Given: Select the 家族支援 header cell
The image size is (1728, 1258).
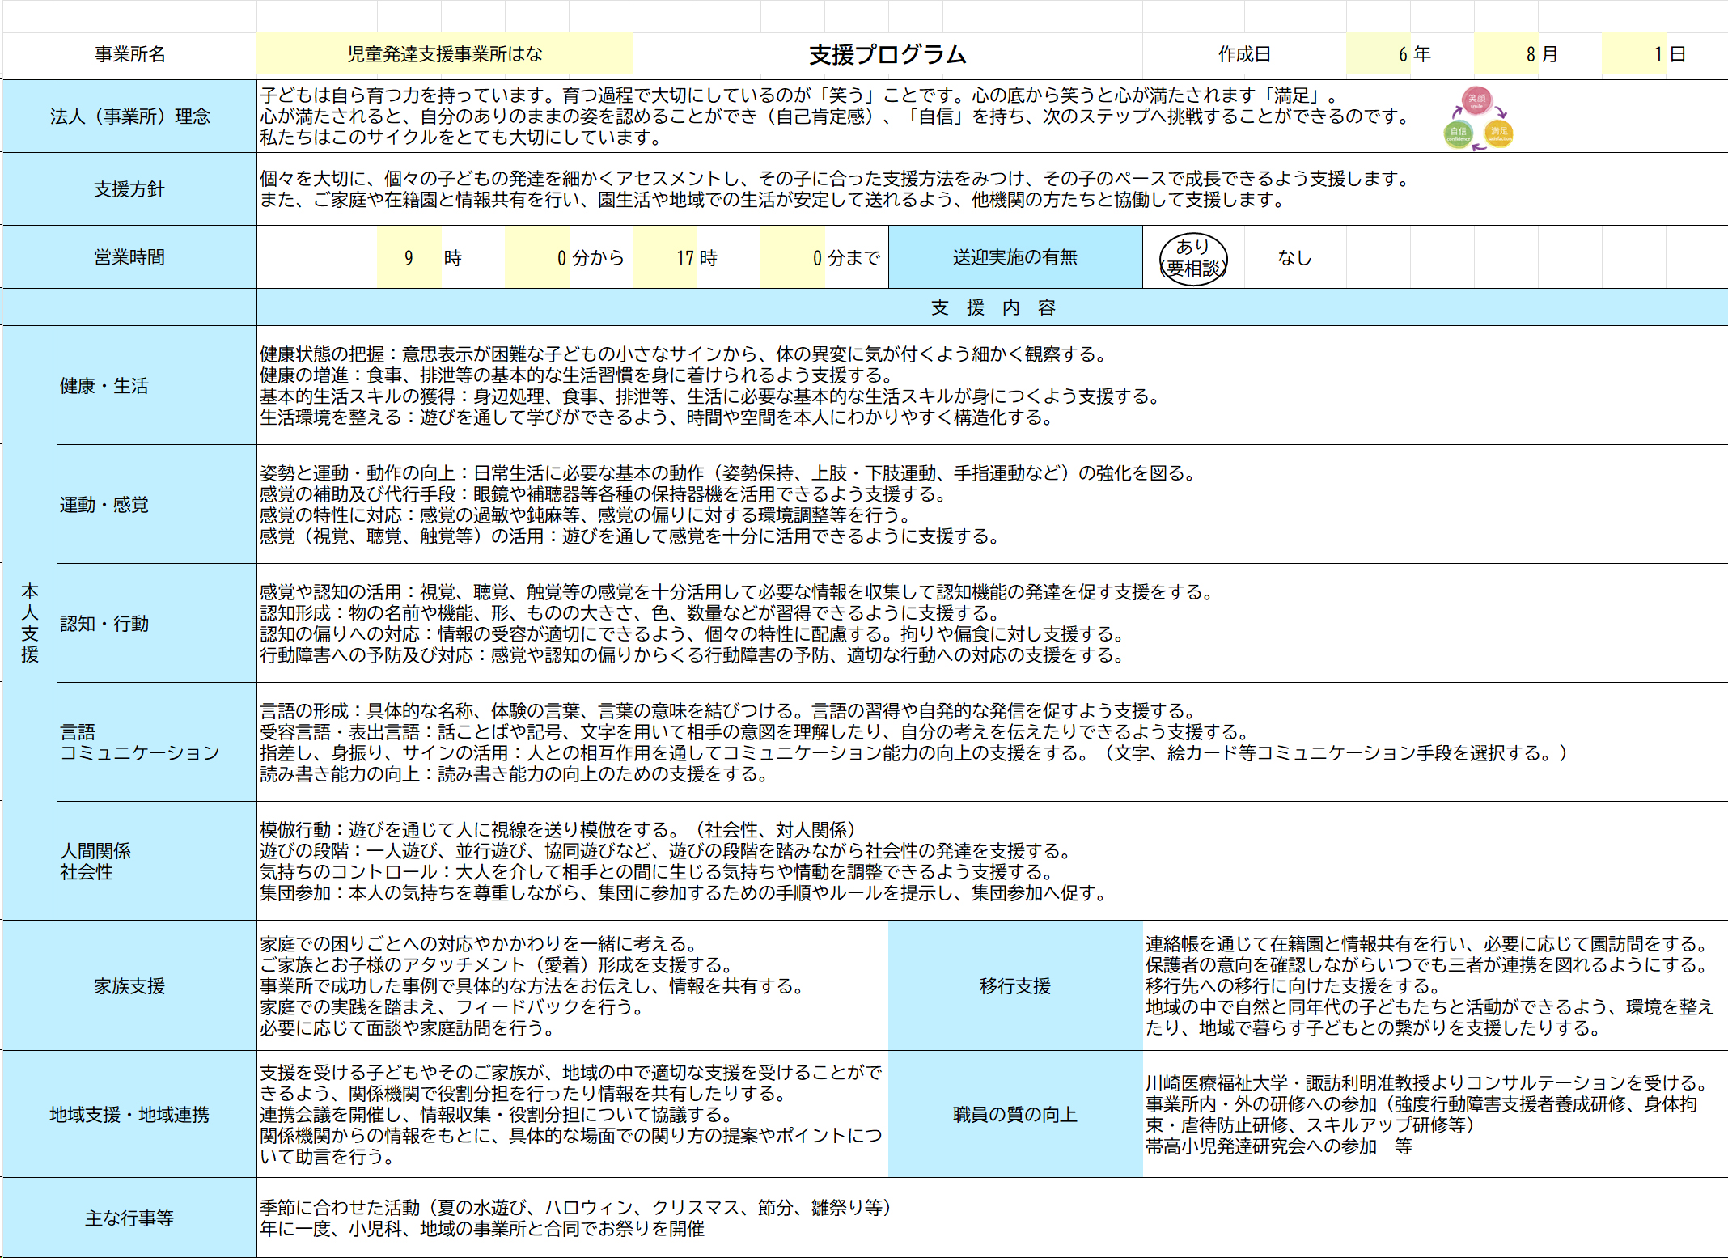Looking at the screenshot, I should click(x=129, y=986).
